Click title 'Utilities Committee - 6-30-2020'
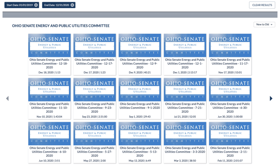Image resolution: width=279 pixels, height=165 pixels. tap(230, 110)
